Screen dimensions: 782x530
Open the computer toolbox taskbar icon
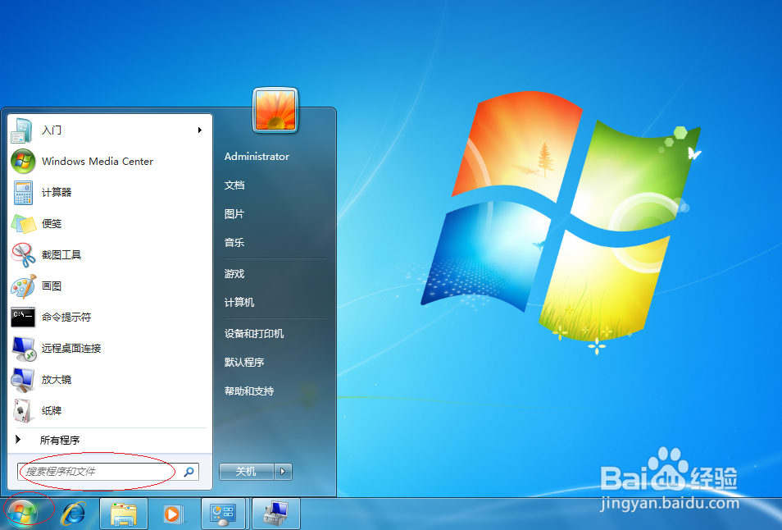[275, 514]
